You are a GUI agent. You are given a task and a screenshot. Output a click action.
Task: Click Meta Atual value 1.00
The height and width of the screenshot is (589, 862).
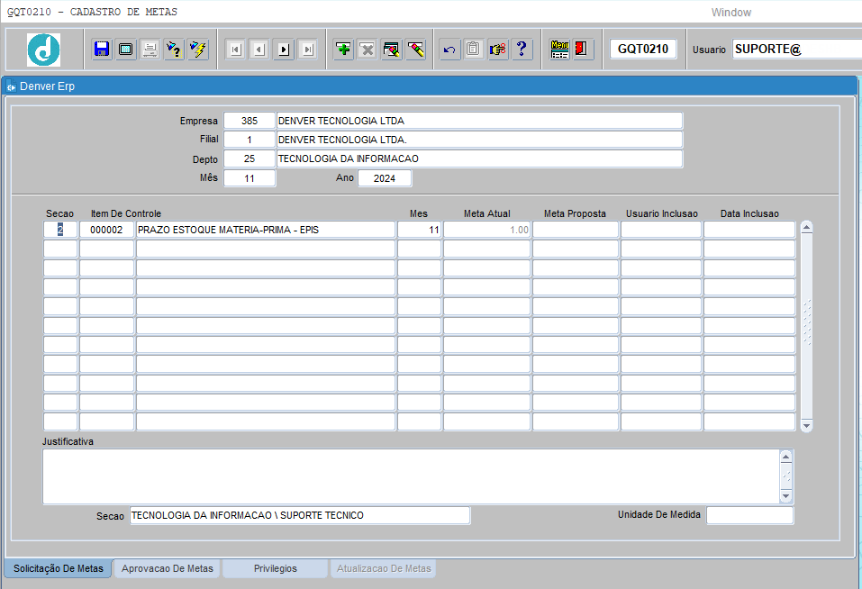(x=486, y=230)
